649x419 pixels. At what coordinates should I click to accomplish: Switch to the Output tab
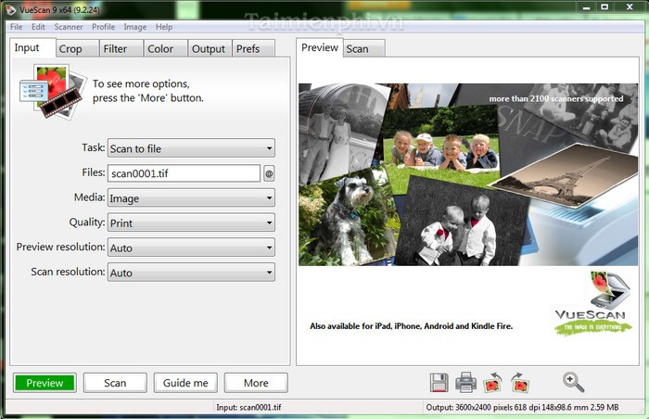pyautogui.click(x=210, y=49)
